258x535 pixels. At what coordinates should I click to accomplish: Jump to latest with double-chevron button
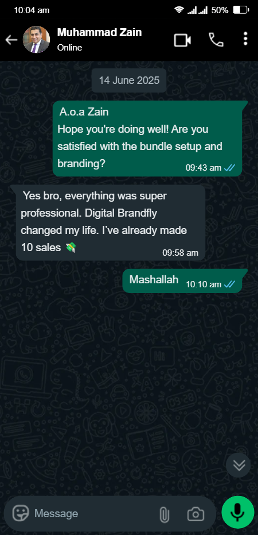tap(239, 465)
